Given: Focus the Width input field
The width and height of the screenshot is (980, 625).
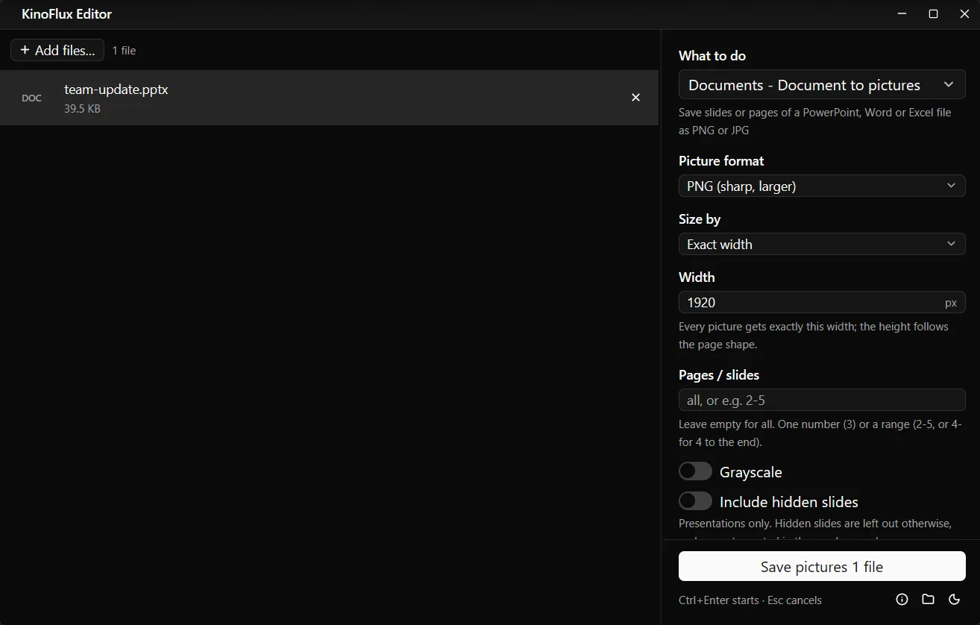Looking at the screenshot, I should click(x=822, y=302).
